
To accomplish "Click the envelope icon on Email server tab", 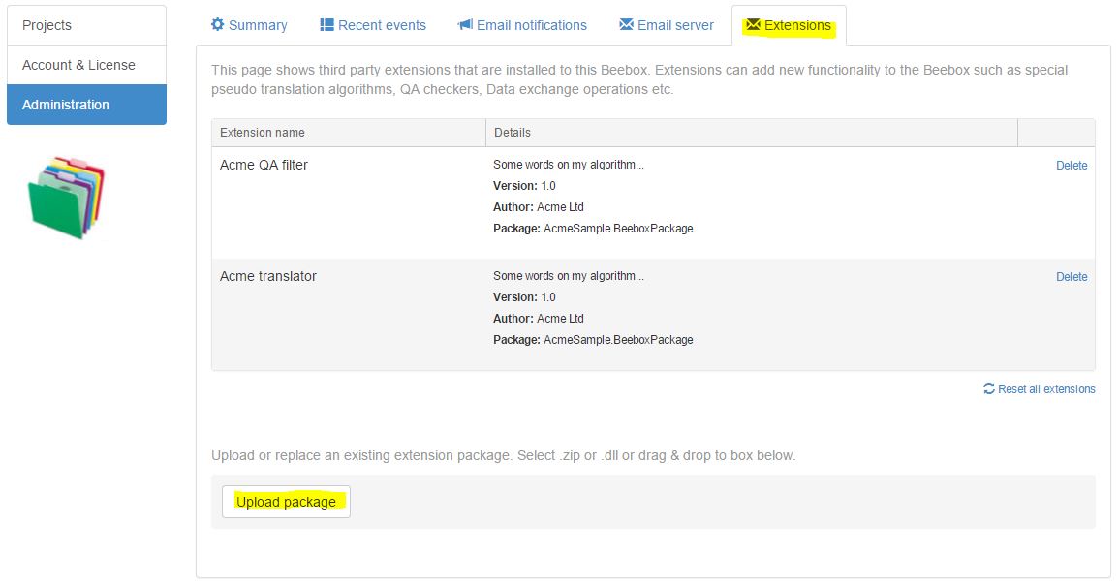I will 626,25.
